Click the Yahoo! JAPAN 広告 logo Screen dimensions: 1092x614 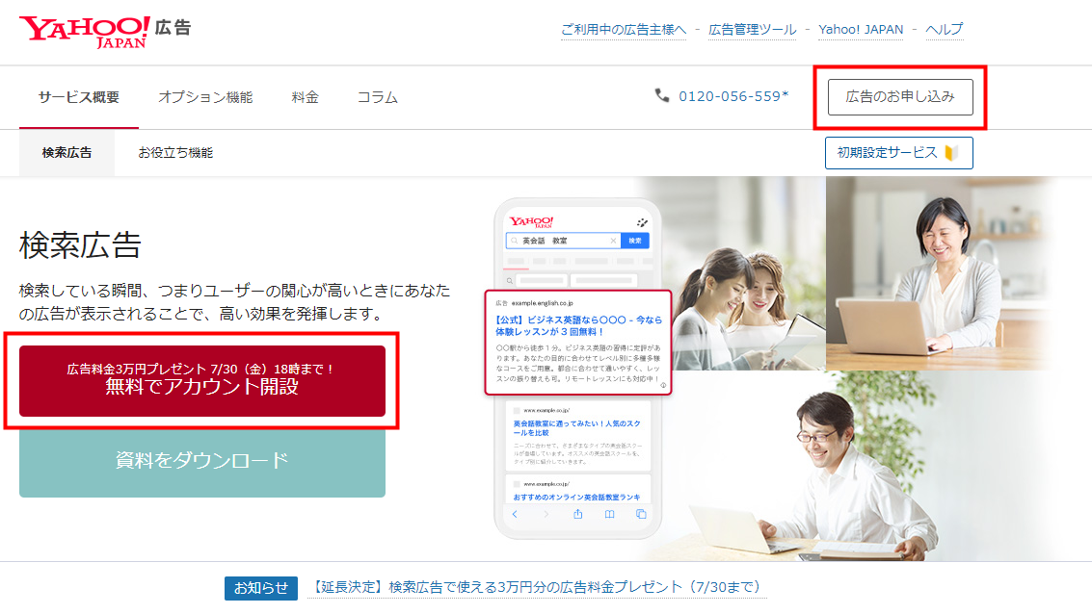tap(104, 31)
